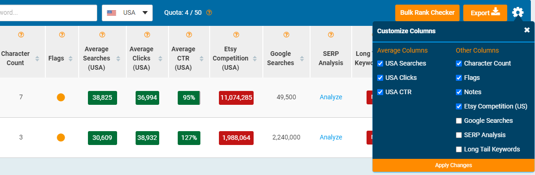Toggle the Notes column checkbox
The image size is (535, 175).
tap(459, 92)
